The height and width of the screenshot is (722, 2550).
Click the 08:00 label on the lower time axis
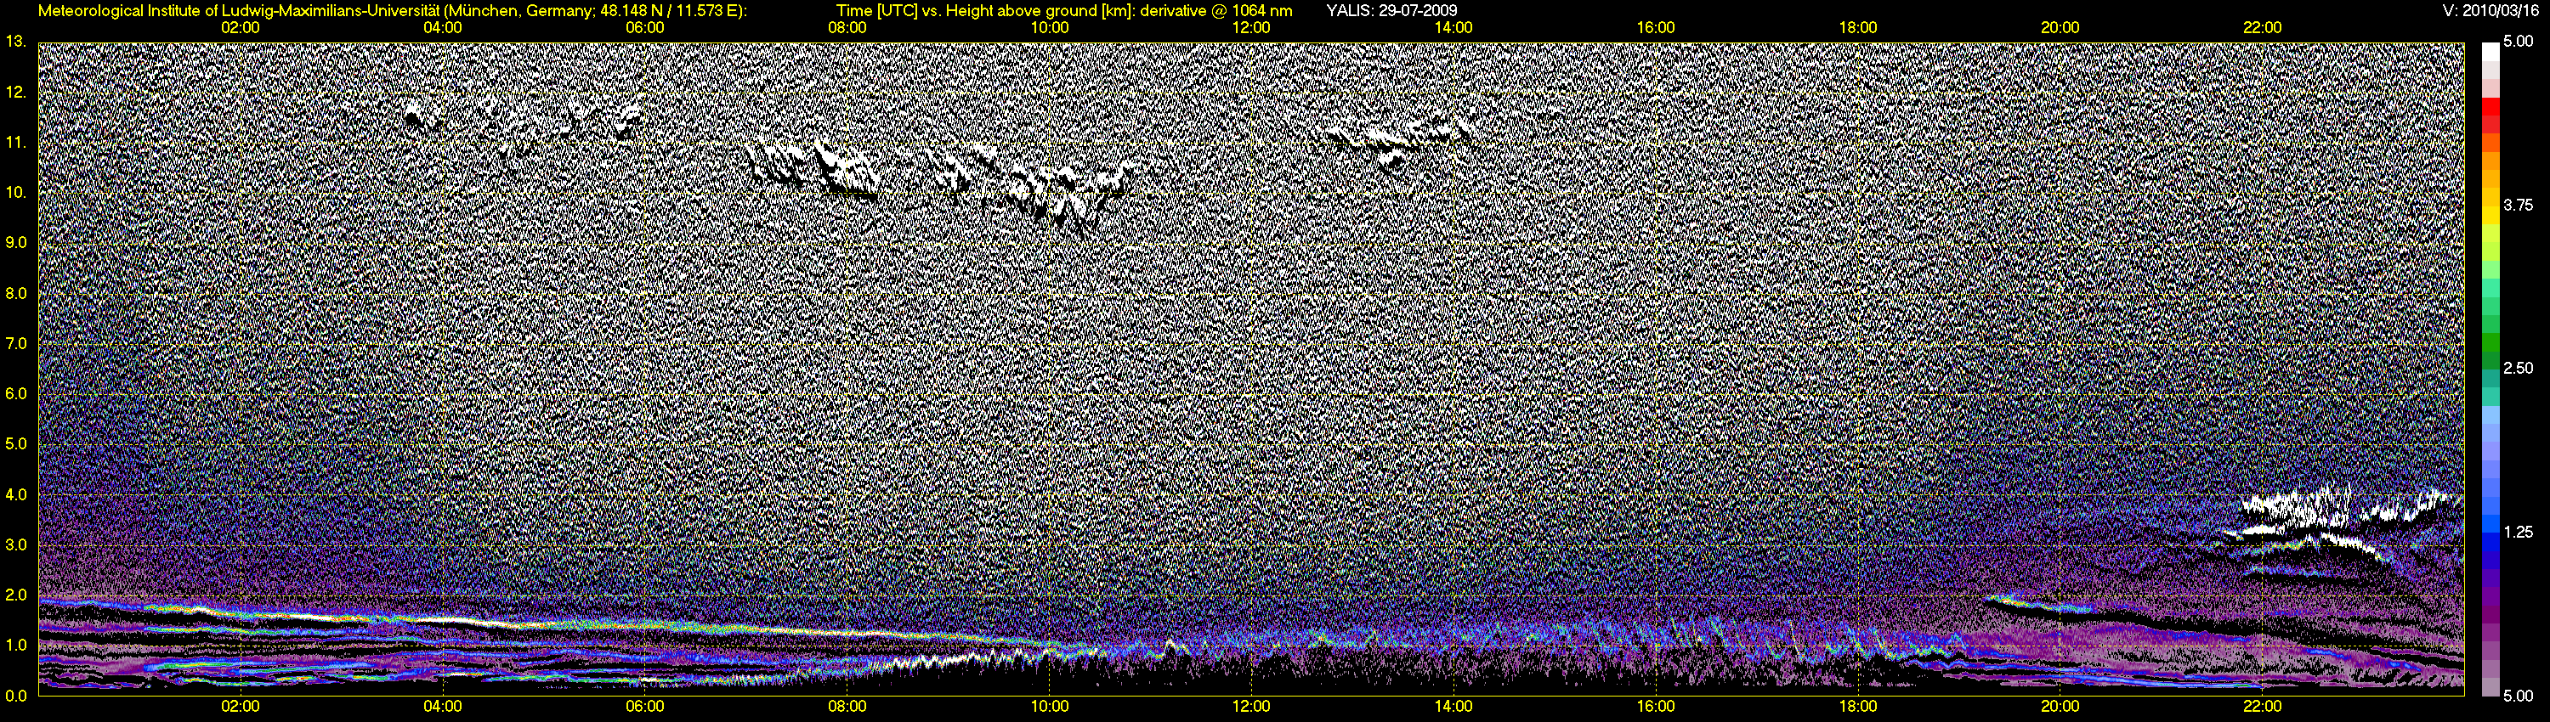coord(847,706)
